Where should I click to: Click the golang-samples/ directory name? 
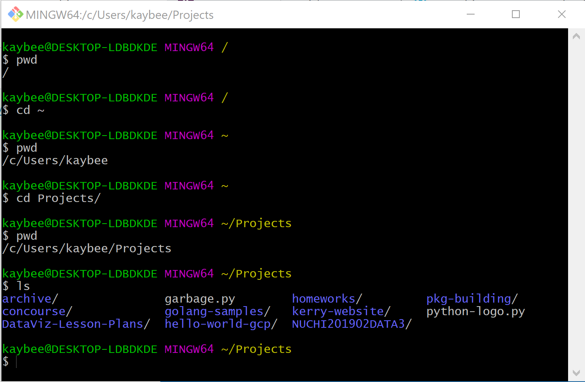tap(217, 311)
